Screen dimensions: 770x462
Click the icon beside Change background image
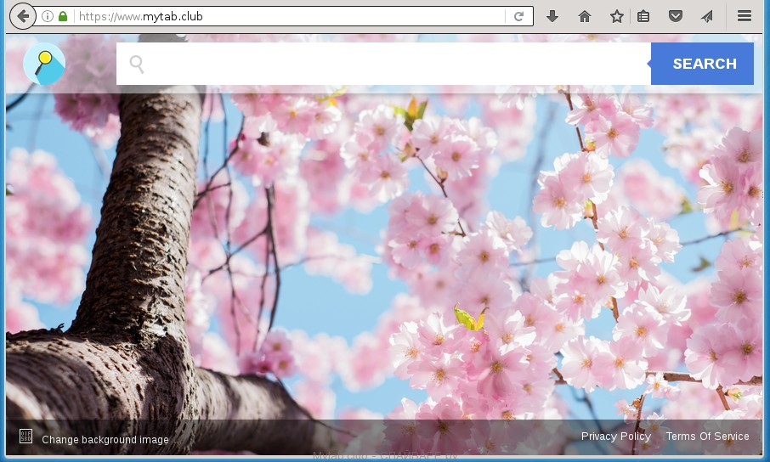pyautogui.click(x=25, y=437)
